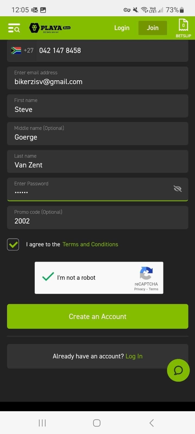Focus the email address field

click(97, 78)
